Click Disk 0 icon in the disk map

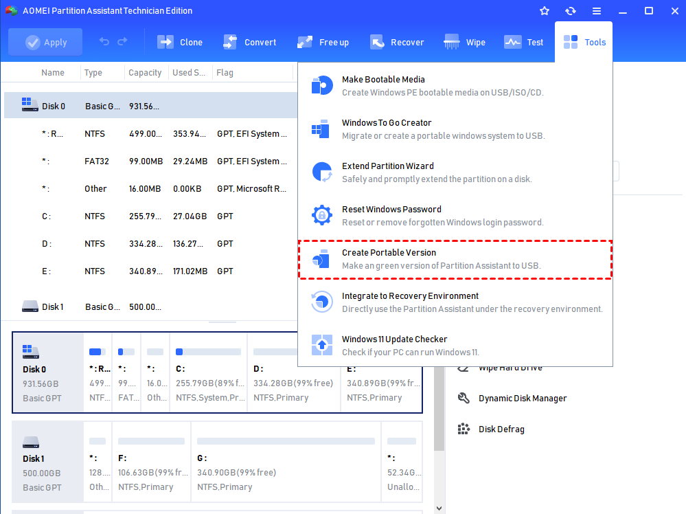click(31, 351)
